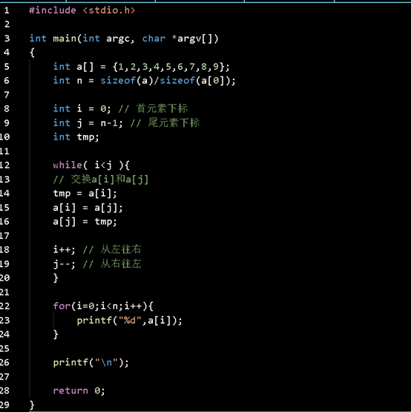The image size is (411, 412).
Task: Click the 'i++;' statement on line 18
Action: coord(64,249)
